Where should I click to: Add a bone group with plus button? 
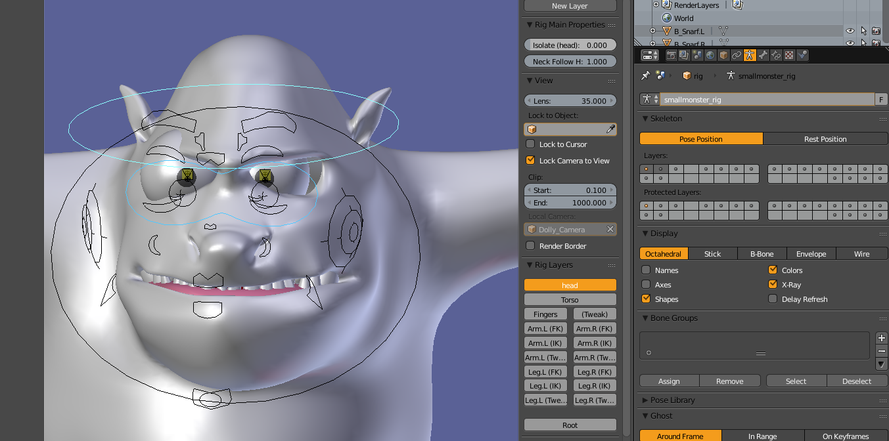pyautogui.click(x=882, y=339)
